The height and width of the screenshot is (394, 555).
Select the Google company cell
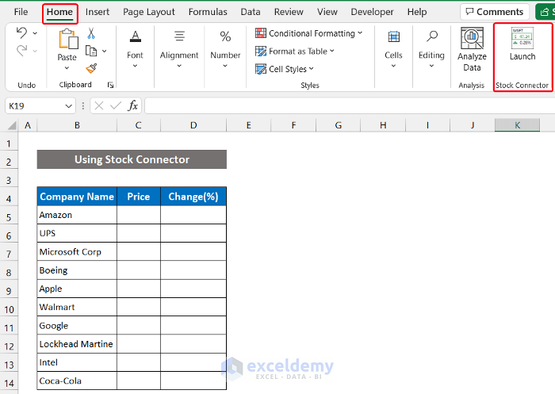tap(77, 325)
